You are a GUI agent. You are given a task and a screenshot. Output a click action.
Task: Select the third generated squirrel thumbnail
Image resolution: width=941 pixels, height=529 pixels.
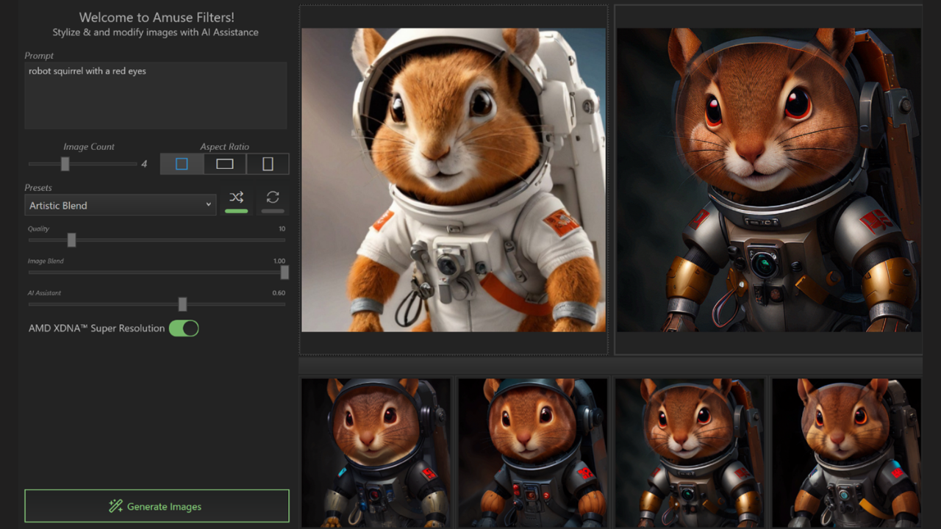point(690,452)
